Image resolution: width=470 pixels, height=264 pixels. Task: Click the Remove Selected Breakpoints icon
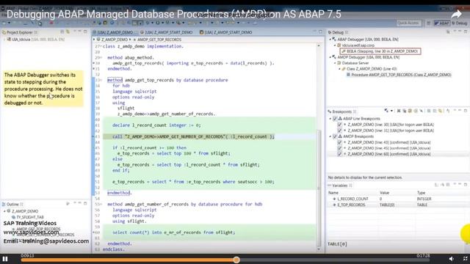point(399,111)
